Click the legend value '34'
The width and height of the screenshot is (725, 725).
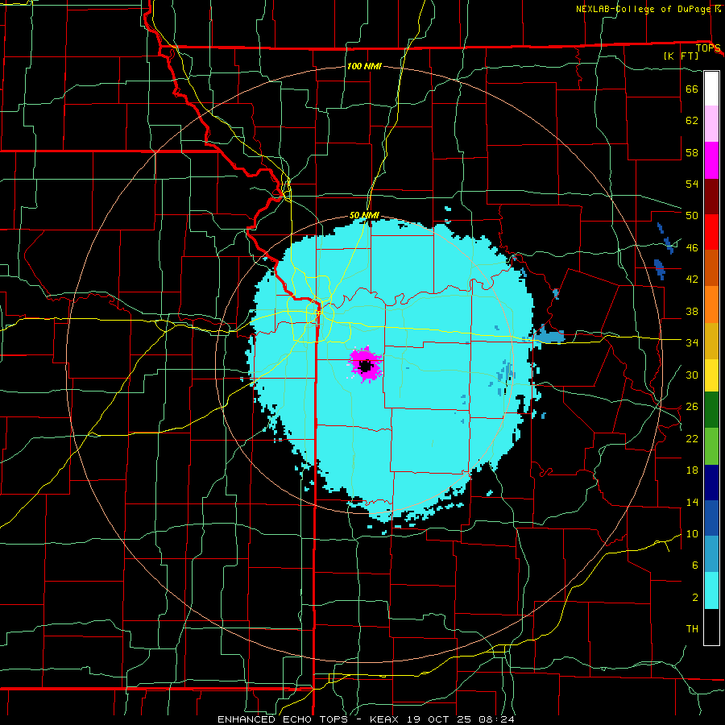pyautogui.click(x=692, y=343)
